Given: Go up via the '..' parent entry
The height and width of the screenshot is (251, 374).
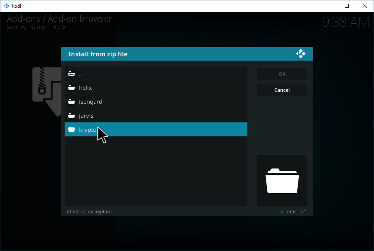Looking at the screenshot, I should 156,74.
